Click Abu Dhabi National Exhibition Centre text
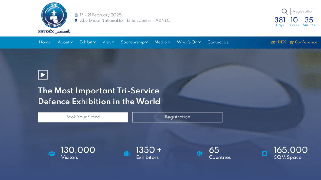The width and height of the screenshot is (321, 180). pyautogui.click(x=125, y=21)
